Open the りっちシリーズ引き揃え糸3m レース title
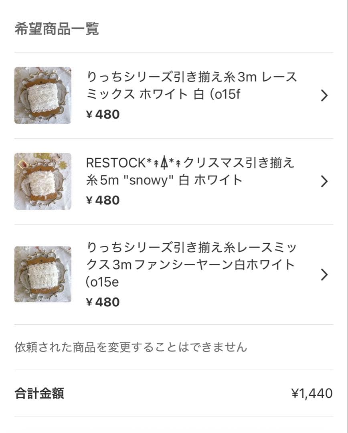This screenshot has width=348, height=433. (192, 77)
